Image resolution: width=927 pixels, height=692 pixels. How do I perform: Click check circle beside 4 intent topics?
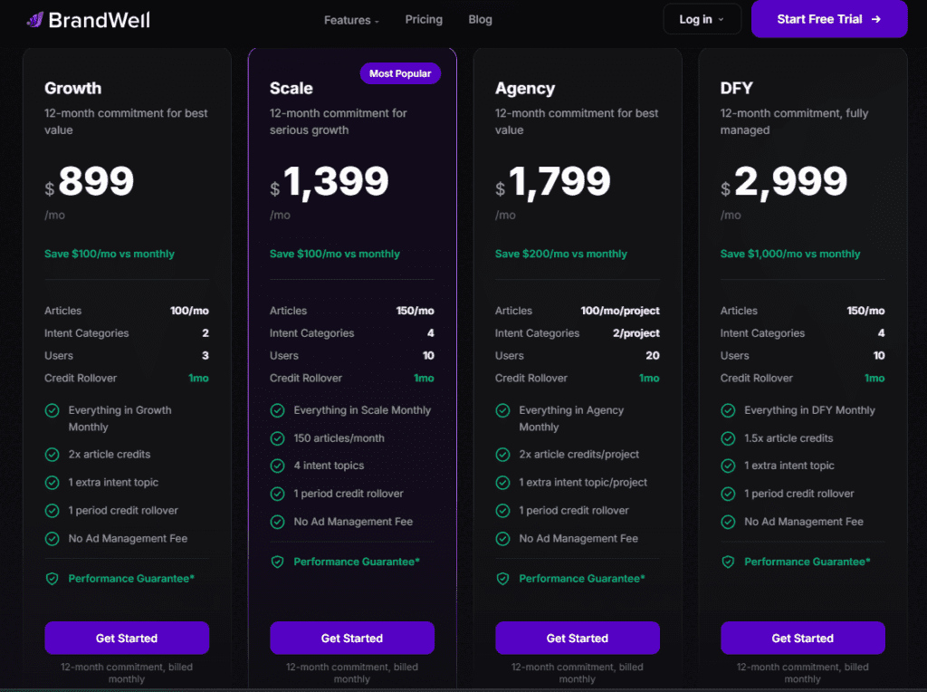tap(277, 466)
